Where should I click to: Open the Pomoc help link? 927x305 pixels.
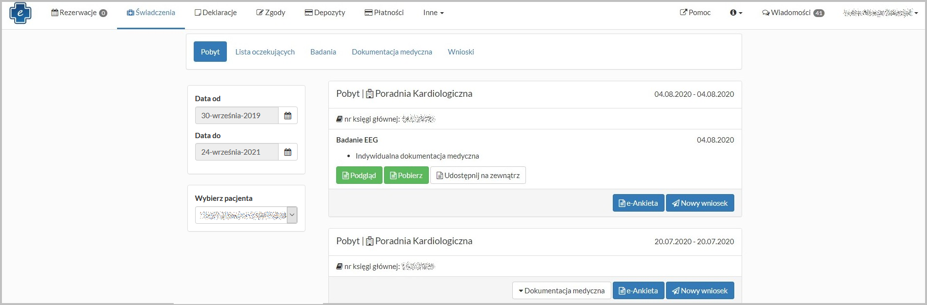(695, 13)
